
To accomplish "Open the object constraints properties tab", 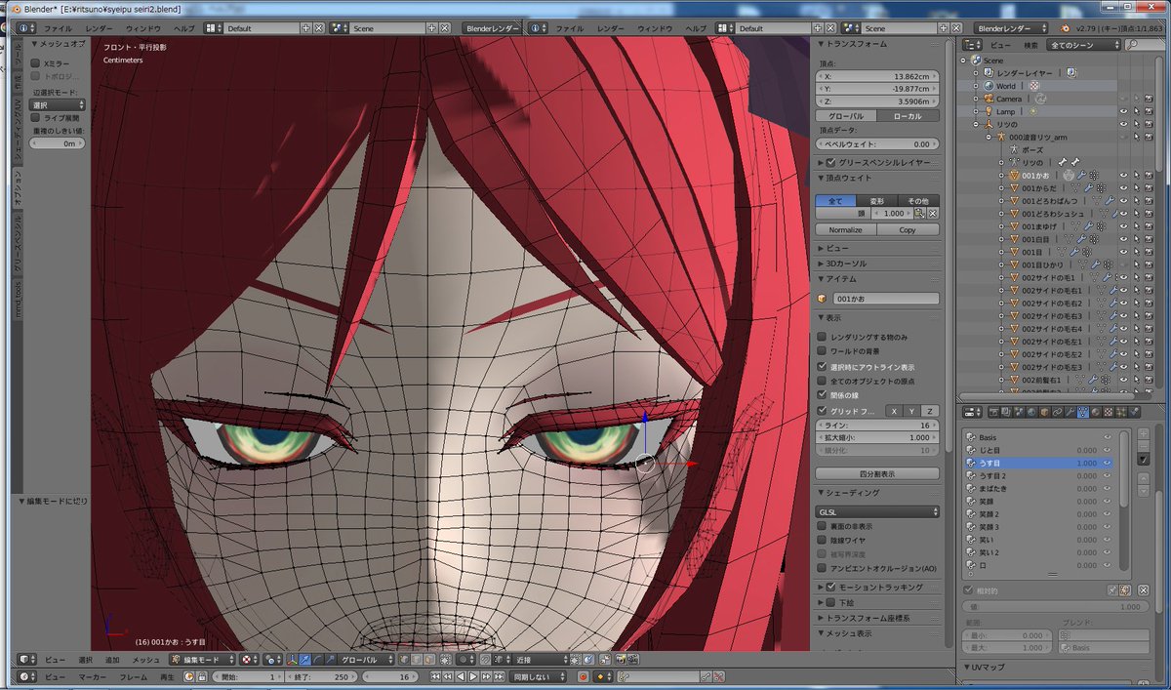I will (x=1058, y=412).
